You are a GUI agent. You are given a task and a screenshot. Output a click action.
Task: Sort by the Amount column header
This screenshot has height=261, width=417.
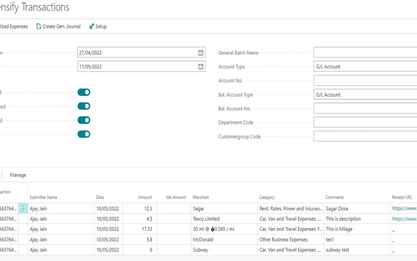coord(145,197)
